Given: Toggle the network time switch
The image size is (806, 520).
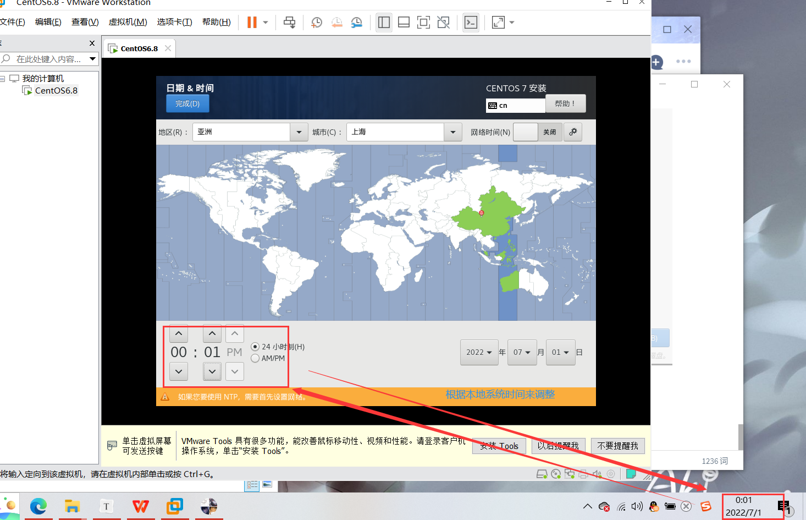Looking at the screenshot, I should point(538,132).
